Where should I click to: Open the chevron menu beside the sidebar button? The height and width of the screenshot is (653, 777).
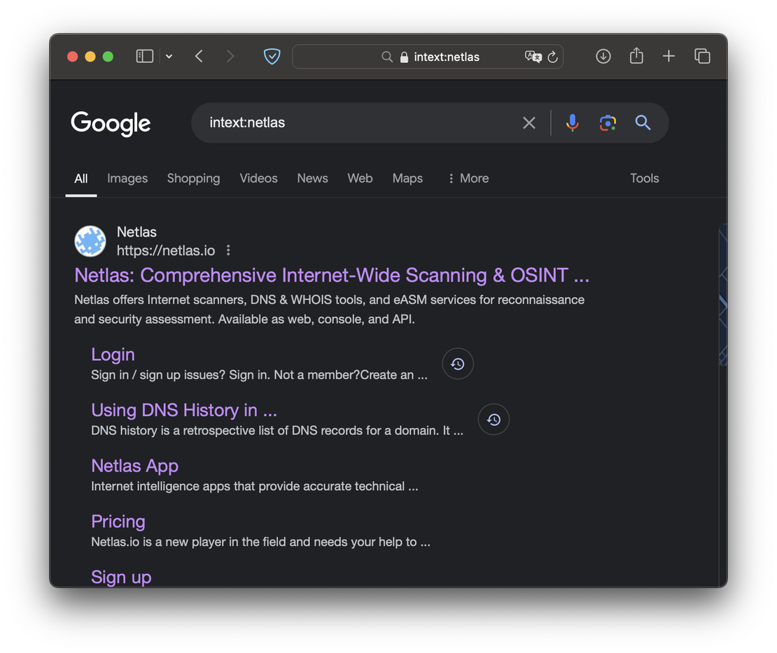(168, 56)
